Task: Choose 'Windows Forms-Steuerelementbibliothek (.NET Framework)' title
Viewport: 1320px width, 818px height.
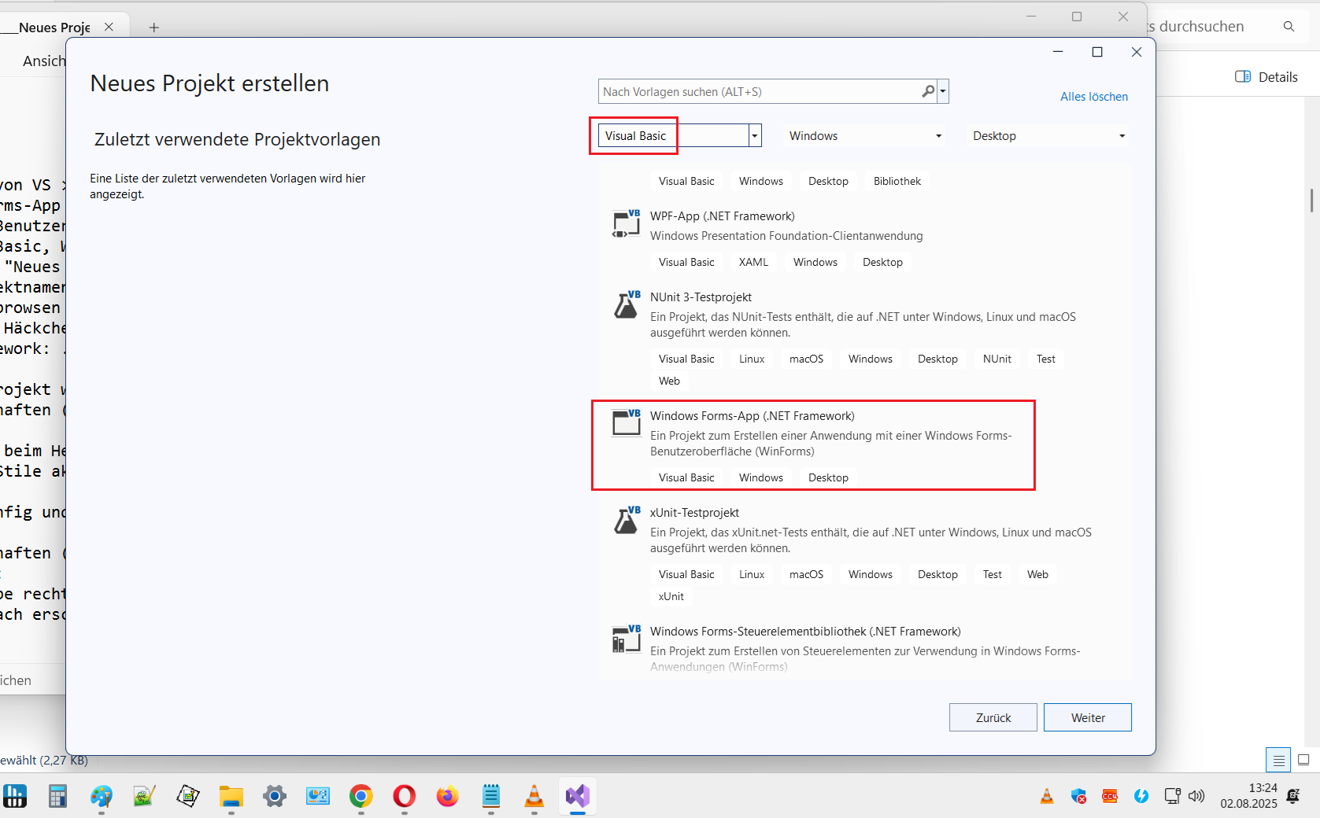Action: (x=805, y=632)
